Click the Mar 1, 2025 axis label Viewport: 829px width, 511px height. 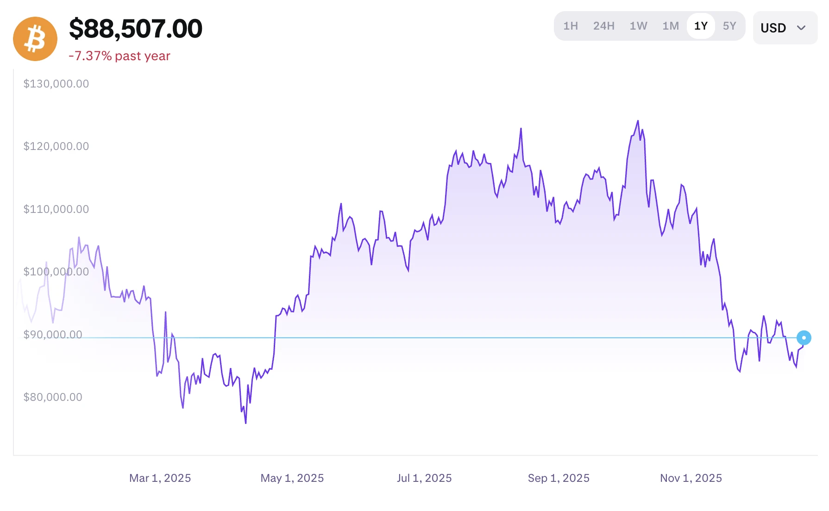point(160,478)
